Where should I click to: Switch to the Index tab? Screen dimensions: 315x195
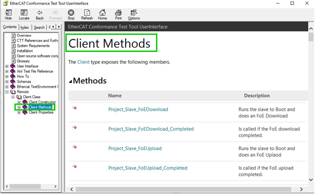(25, 27)
